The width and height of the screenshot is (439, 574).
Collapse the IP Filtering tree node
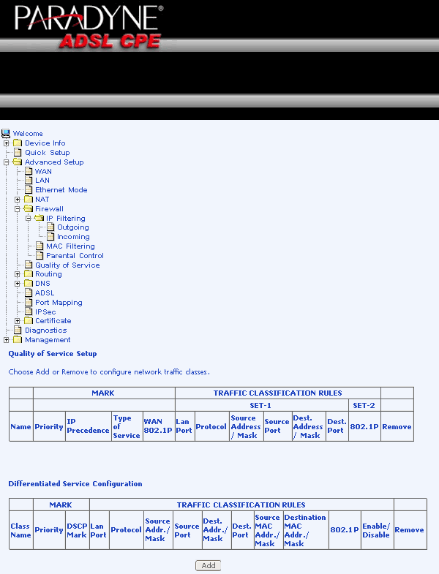click(x=29, y=219)
